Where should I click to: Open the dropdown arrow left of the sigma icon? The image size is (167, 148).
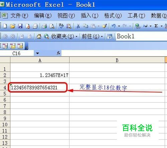tap(151, 26)
